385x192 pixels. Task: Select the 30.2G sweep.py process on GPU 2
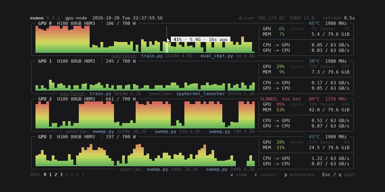point(103,131)
